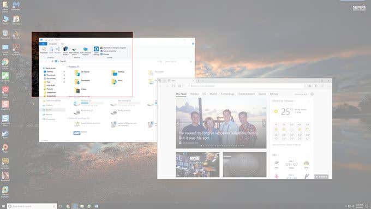Click the taskbar search box
Screen dimensions: 371x209
click(x=32, y=206)
